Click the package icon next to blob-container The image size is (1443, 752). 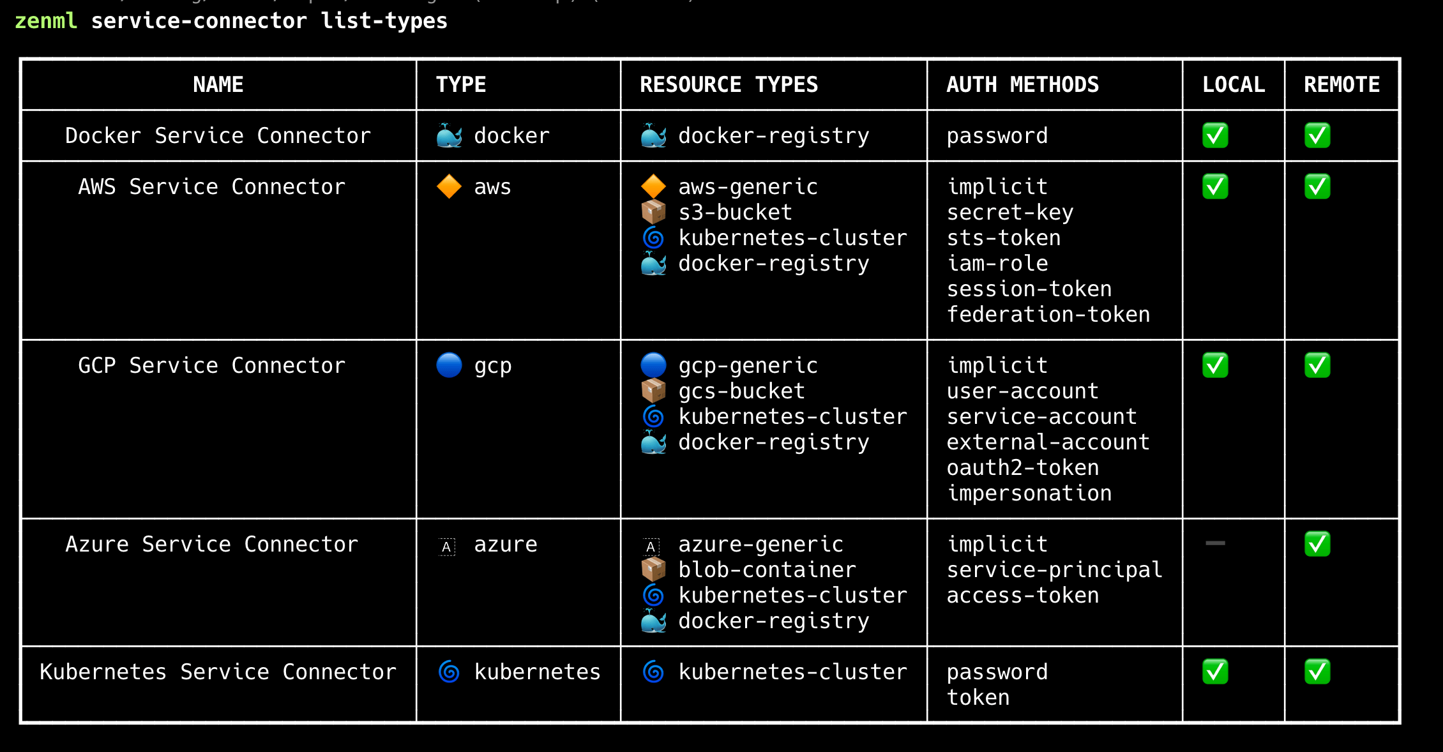click(653, 569)
